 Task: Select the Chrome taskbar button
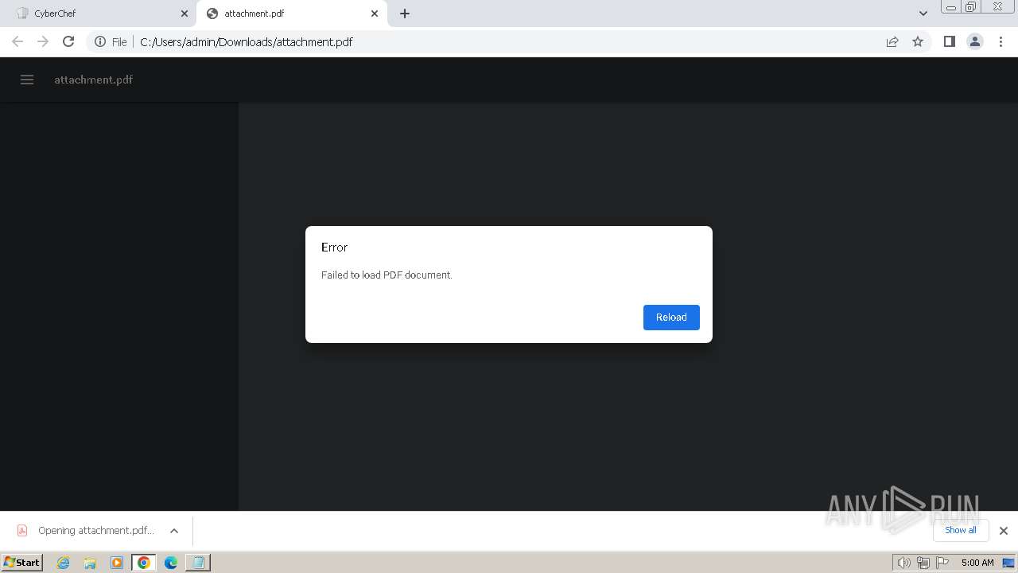coord(144,563)
